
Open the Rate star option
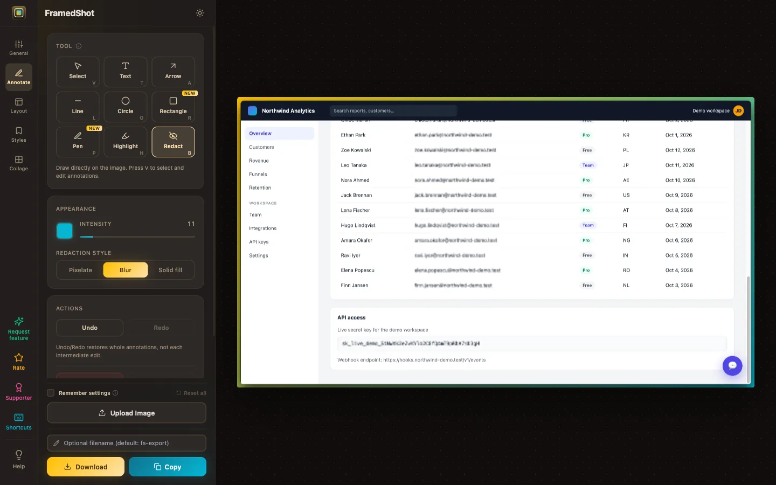pos(19,362)
